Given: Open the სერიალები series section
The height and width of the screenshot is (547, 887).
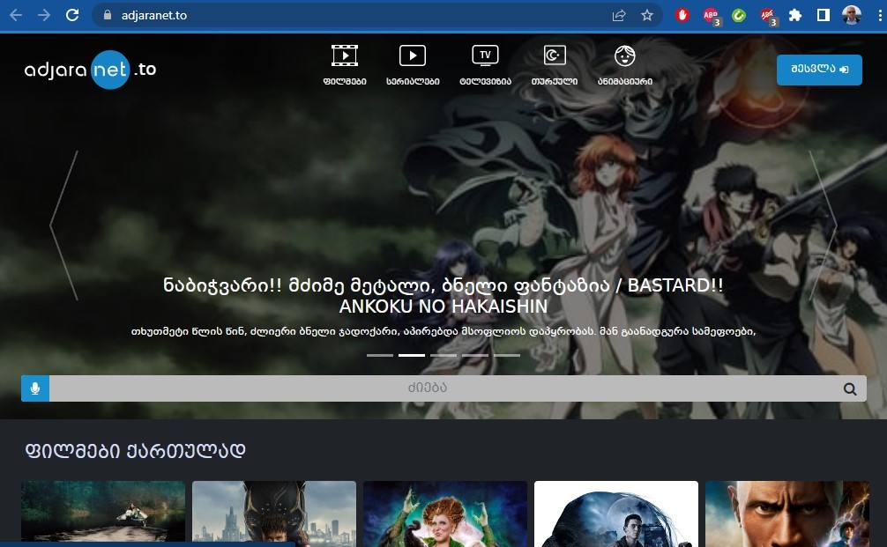Looking at the screenshot, I should [x=413, y=65].
